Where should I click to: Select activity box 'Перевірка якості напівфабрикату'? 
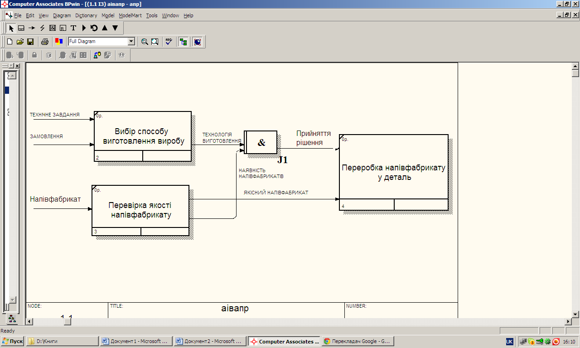140,211
